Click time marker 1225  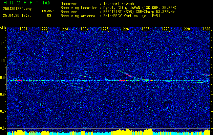click(105, 29)
